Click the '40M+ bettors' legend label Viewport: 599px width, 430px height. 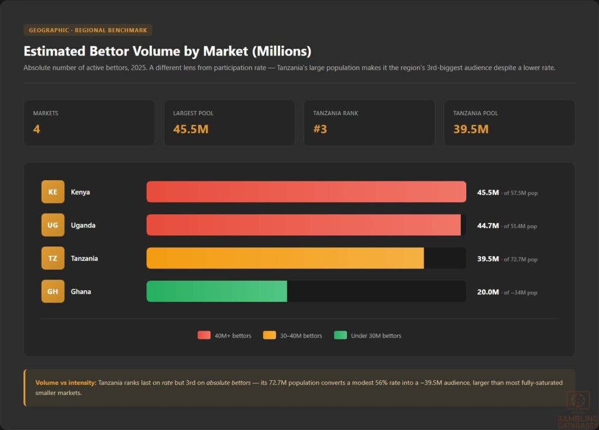[233, 336]
